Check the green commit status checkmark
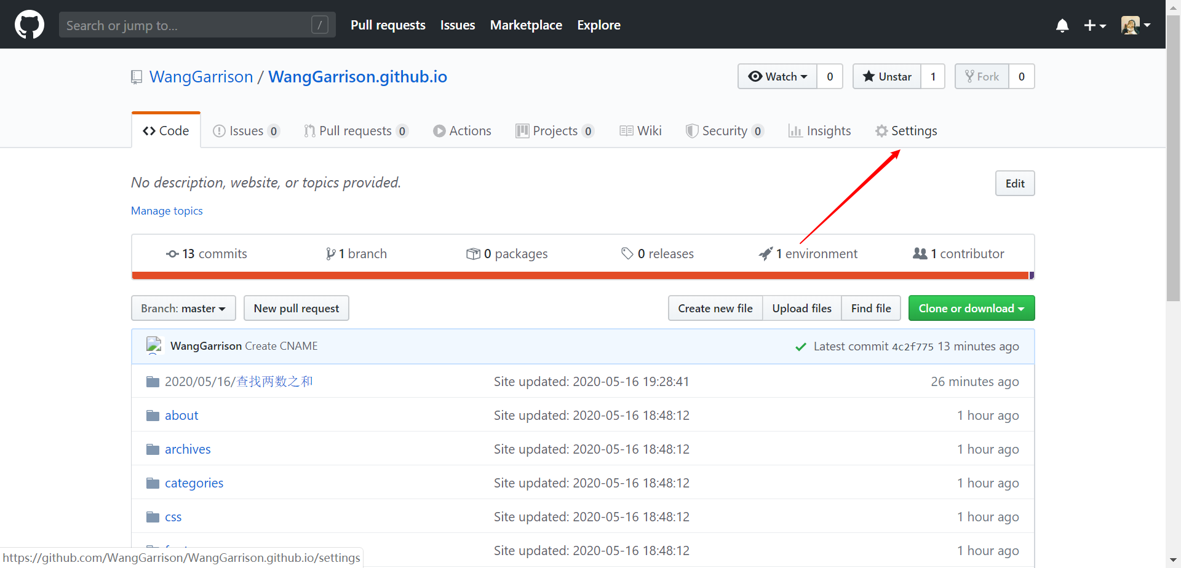The height and width of the screenshot is (568, 1181). [x=801, y=347]
